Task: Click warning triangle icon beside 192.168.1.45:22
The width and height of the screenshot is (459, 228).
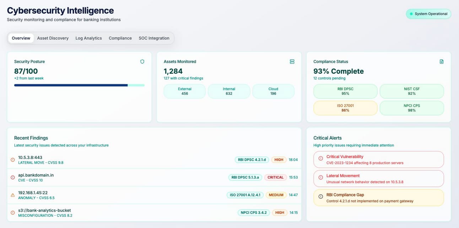Action: coord(13,195)
